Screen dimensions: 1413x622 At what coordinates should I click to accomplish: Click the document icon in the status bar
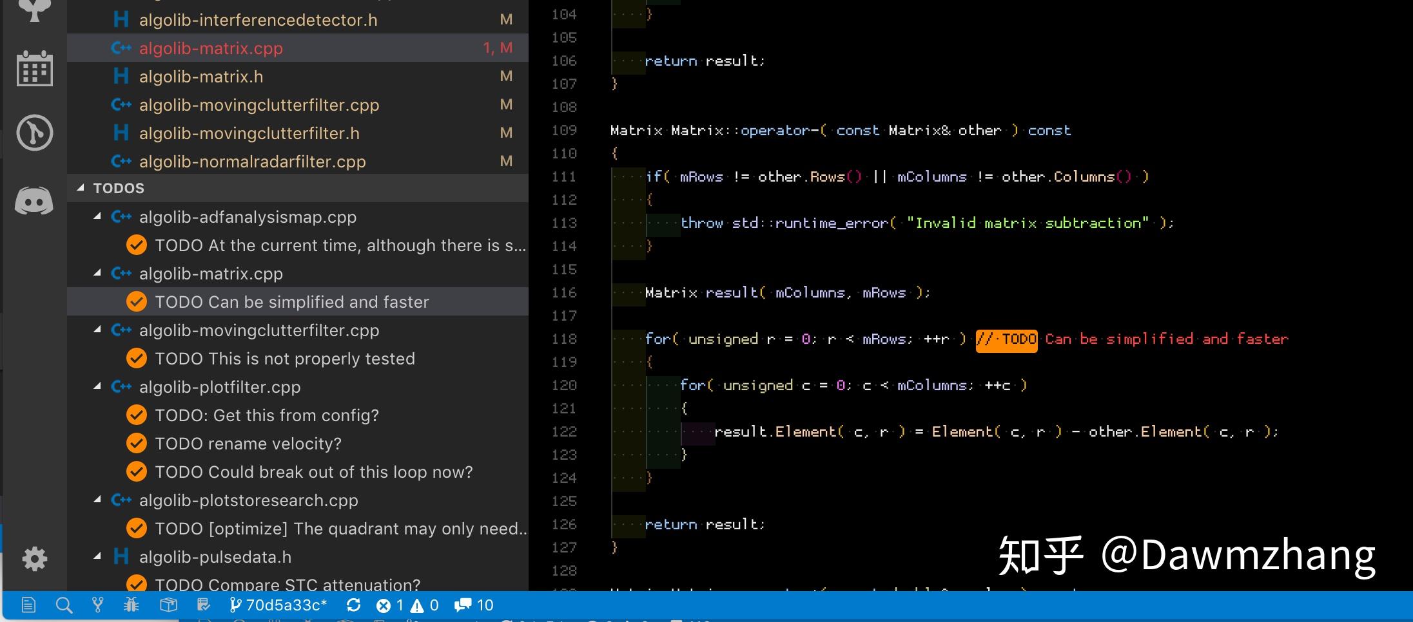[x=28, y=605]
